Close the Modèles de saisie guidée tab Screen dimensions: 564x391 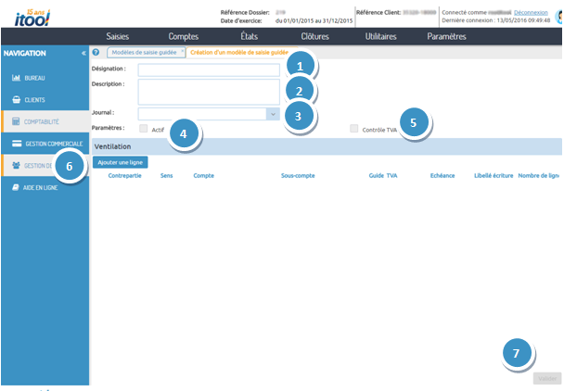(x=182, y=53)
